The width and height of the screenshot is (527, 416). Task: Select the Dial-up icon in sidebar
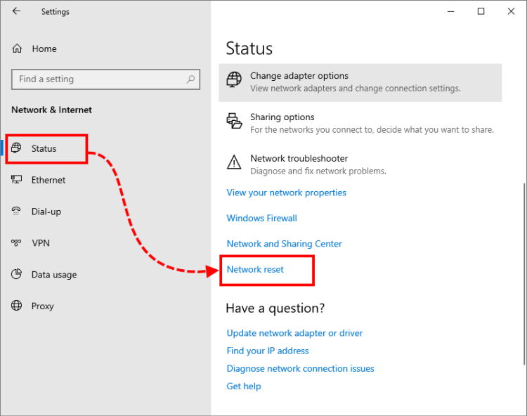[17, 212]
